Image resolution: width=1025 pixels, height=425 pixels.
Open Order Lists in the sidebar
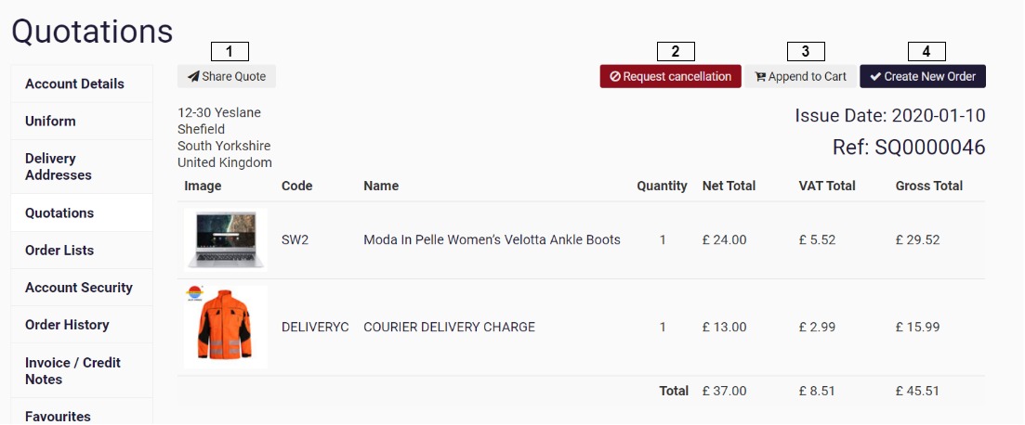tap(59, 251)
